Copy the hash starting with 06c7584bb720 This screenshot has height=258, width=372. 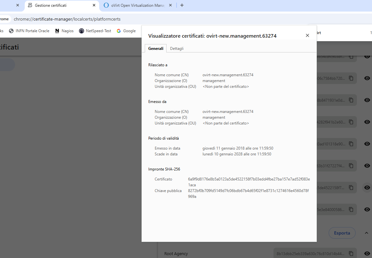(x=351, y=78)
